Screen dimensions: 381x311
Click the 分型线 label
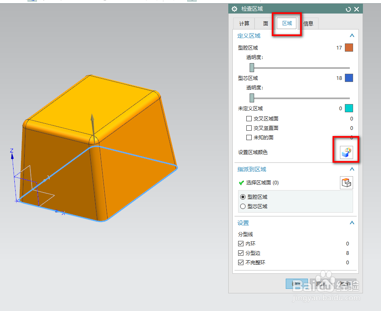click(246, 234)
